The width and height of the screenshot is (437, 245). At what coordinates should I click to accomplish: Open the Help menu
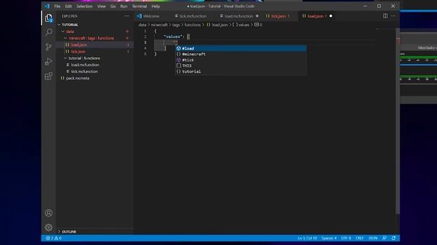156,6
